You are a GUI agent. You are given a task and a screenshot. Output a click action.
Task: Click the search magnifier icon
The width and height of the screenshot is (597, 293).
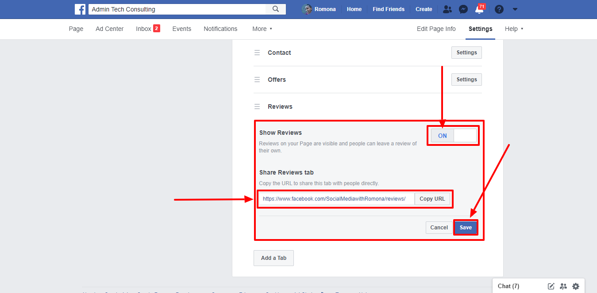click(x=276, y=9)
